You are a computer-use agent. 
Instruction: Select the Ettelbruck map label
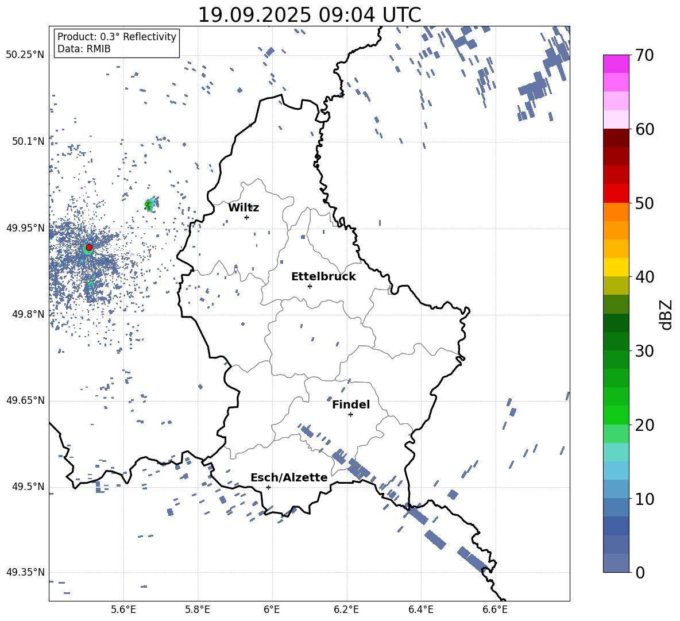click(323, 277)
